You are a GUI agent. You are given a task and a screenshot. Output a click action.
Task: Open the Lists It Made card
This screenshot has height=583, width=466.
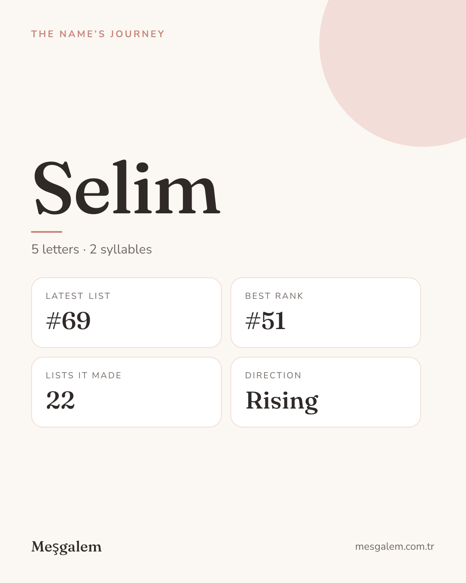point(126,392)
